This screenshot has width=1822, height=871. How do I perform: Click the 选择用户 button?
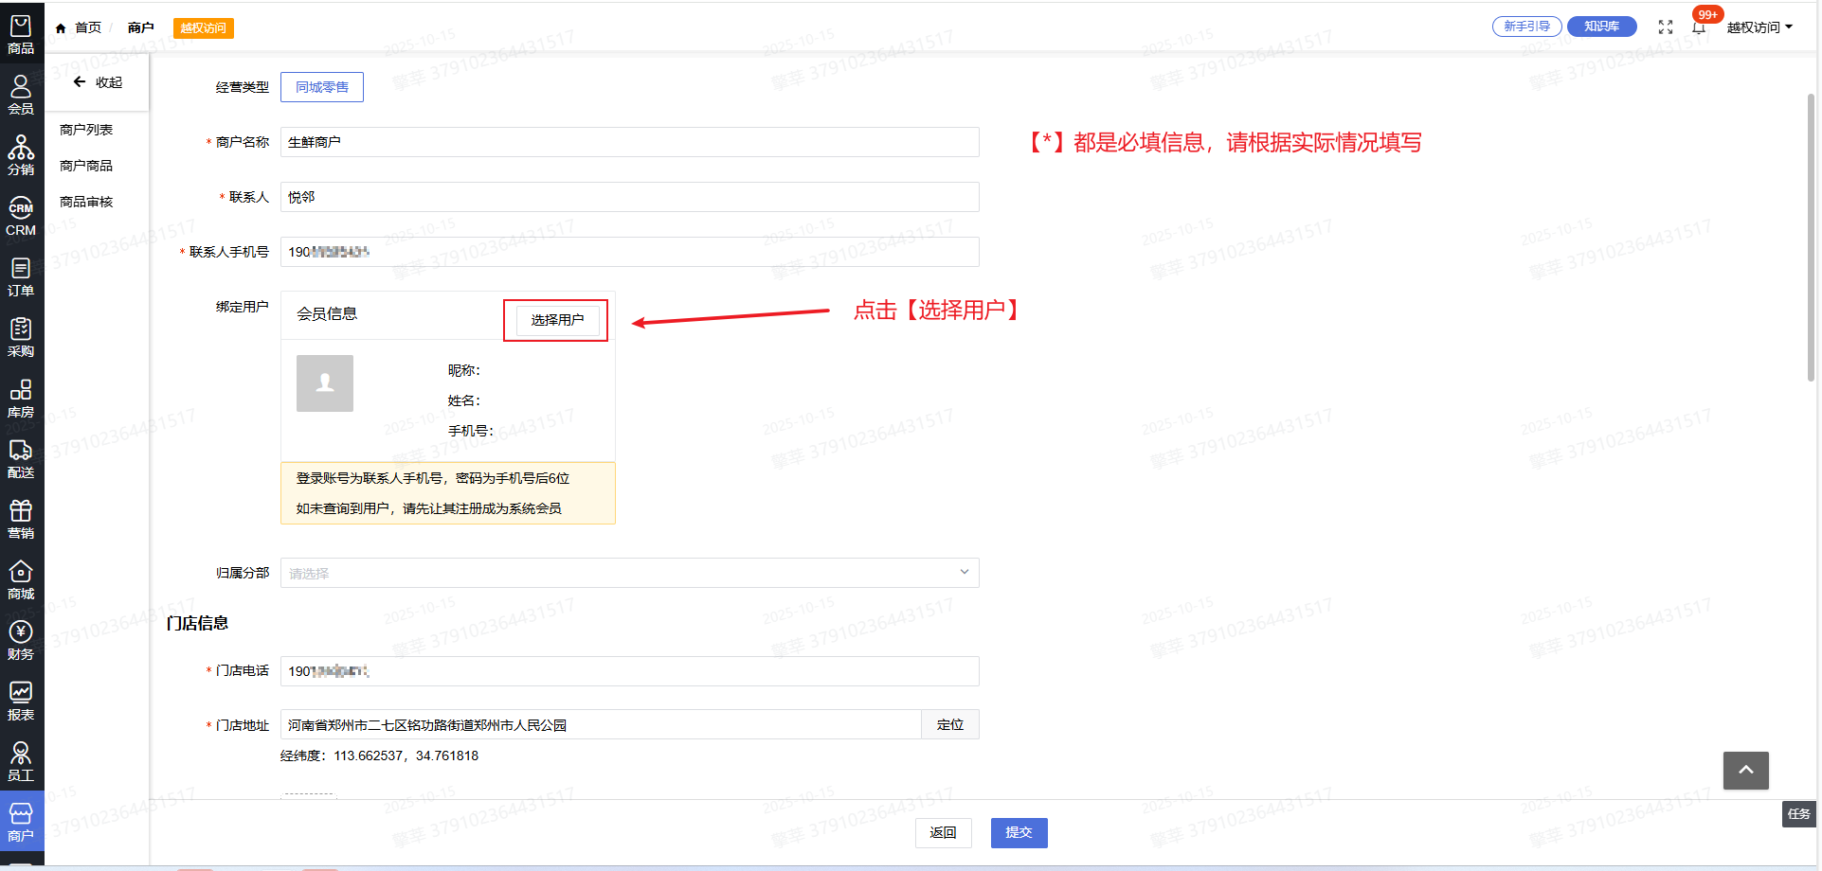tap(557, 320)
